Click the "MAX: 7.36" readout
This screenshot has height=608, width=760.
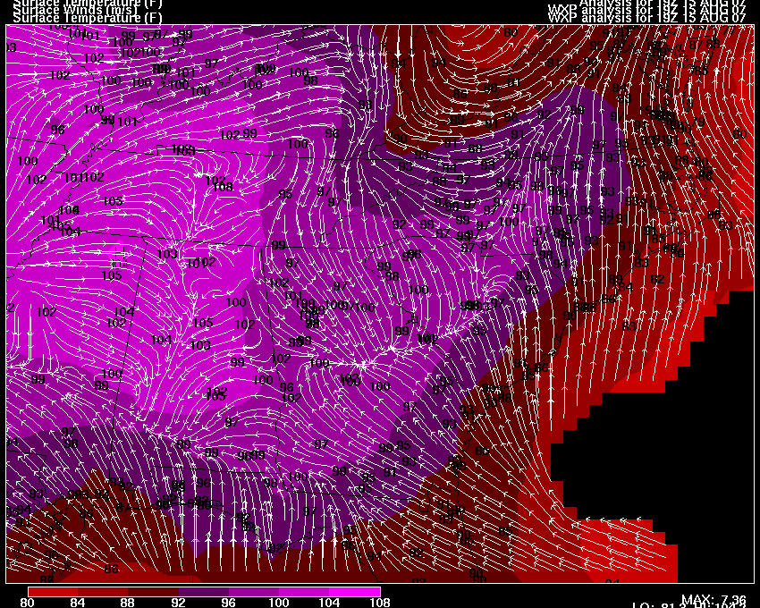point(714,600)
